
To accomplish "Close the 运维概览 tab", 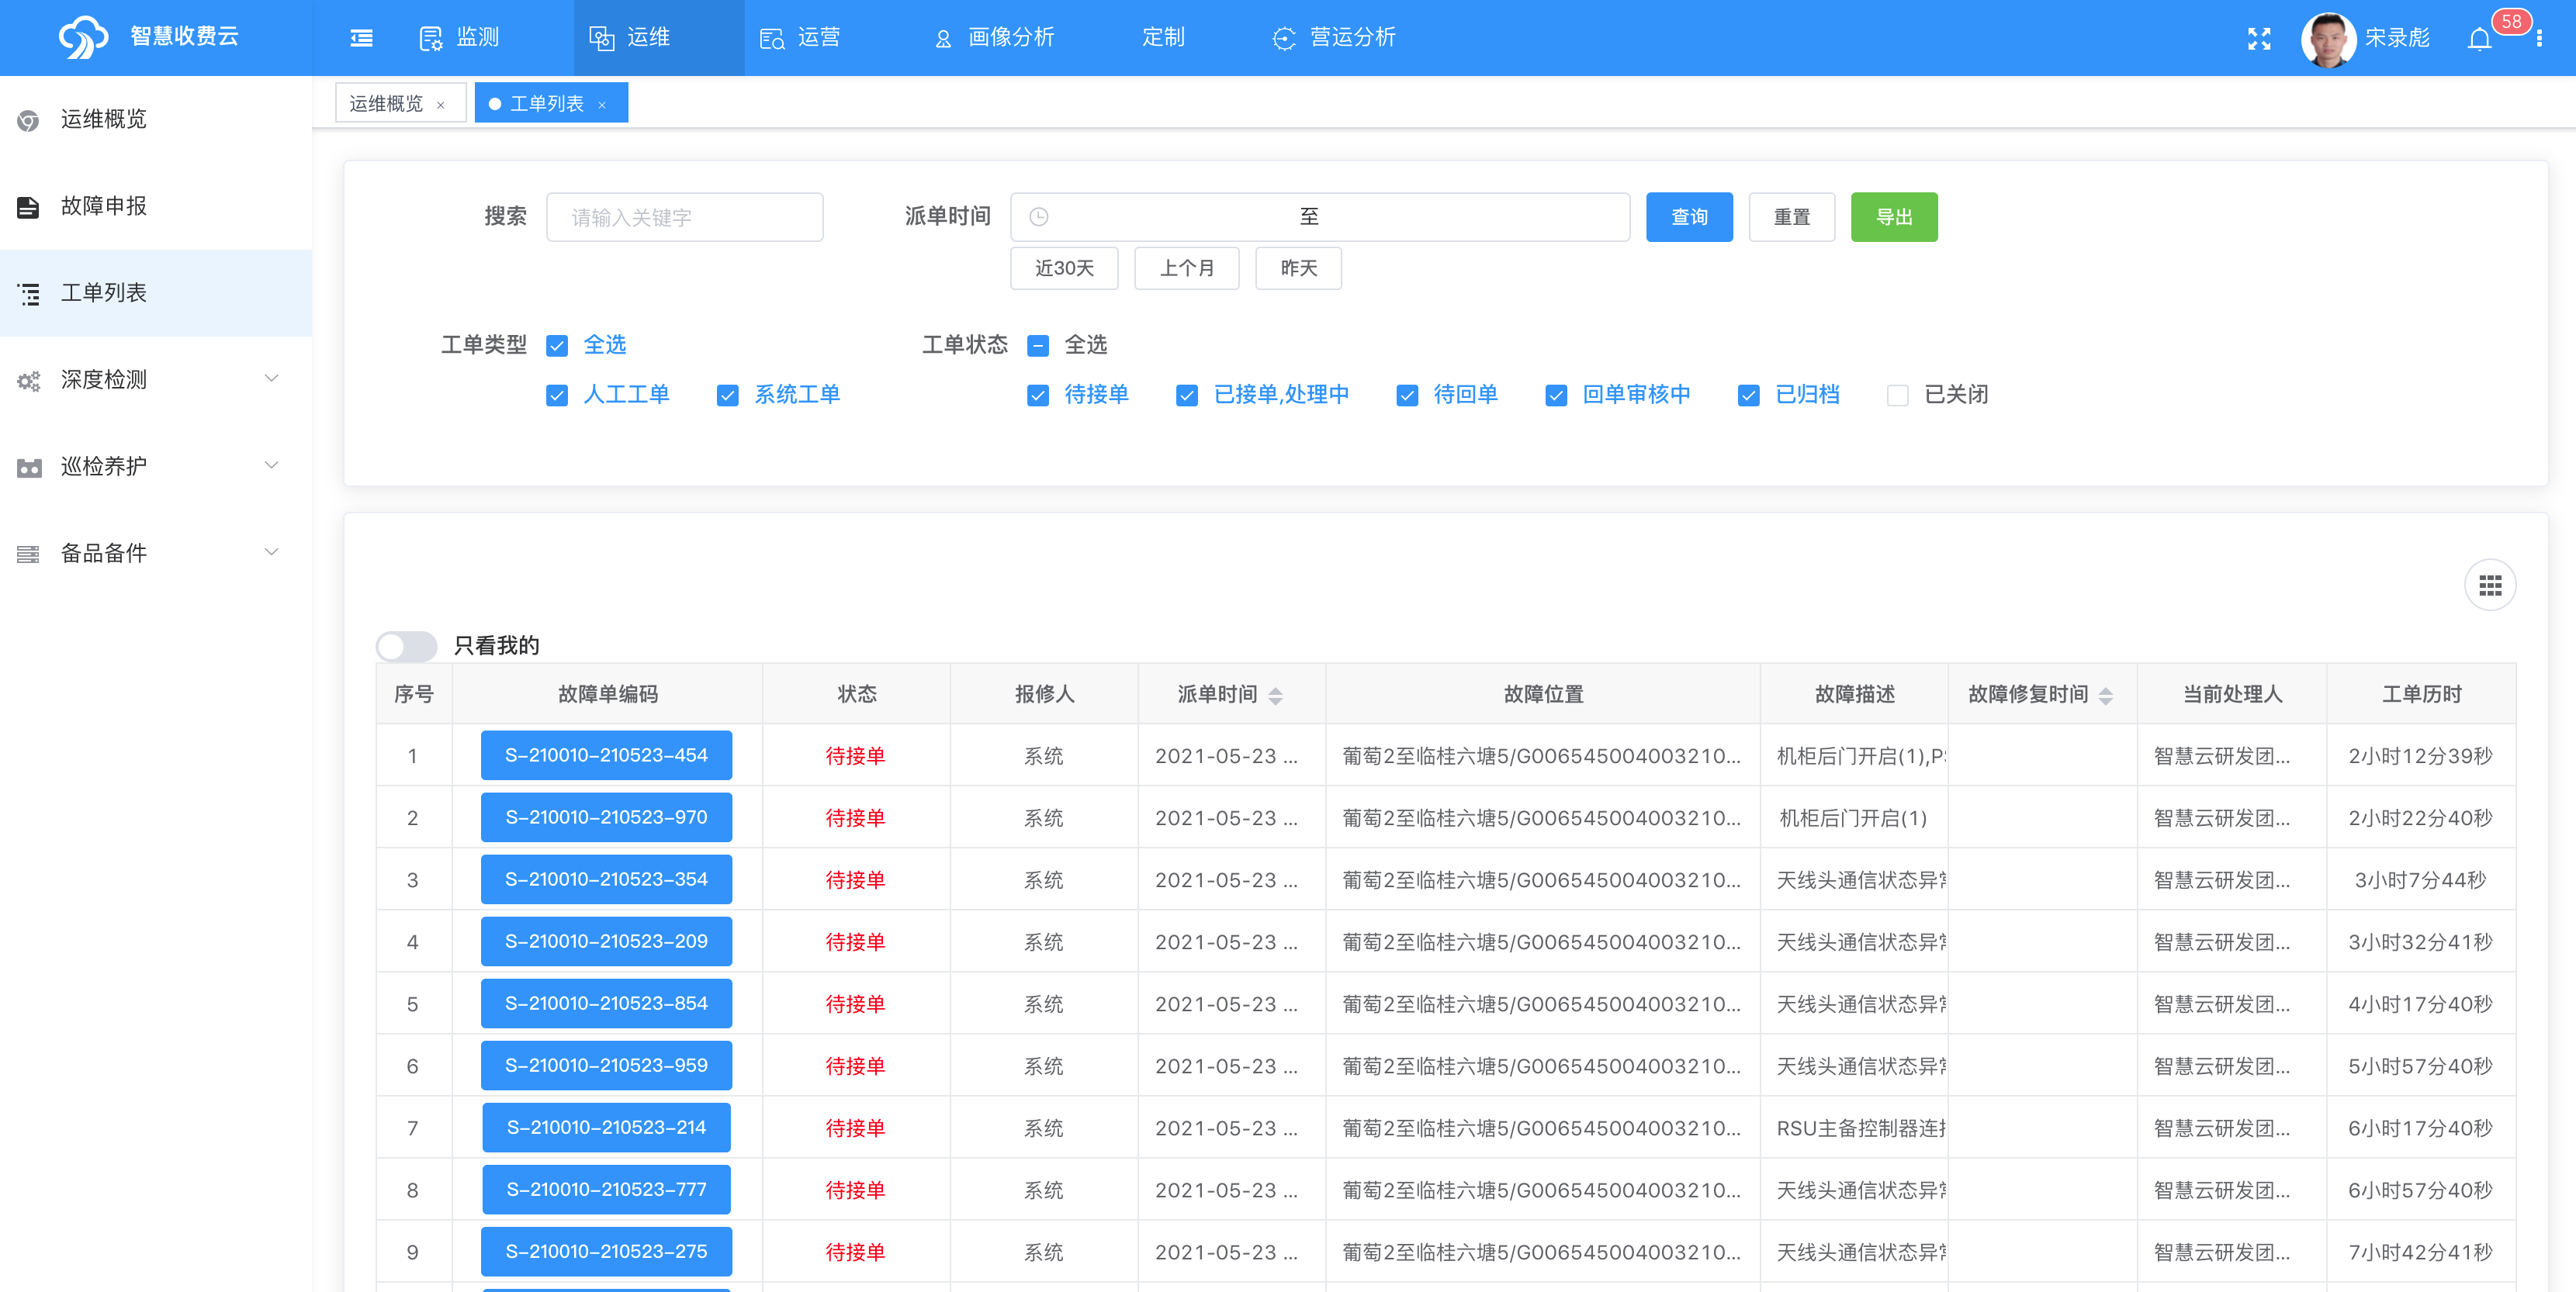I will click(x=440, y=105).
